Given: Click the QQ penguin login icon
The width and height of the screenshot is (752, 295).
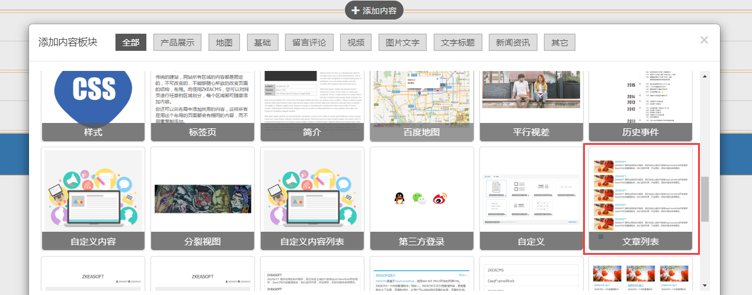Looking at the screenshot, I should click(x=400, y=199).
